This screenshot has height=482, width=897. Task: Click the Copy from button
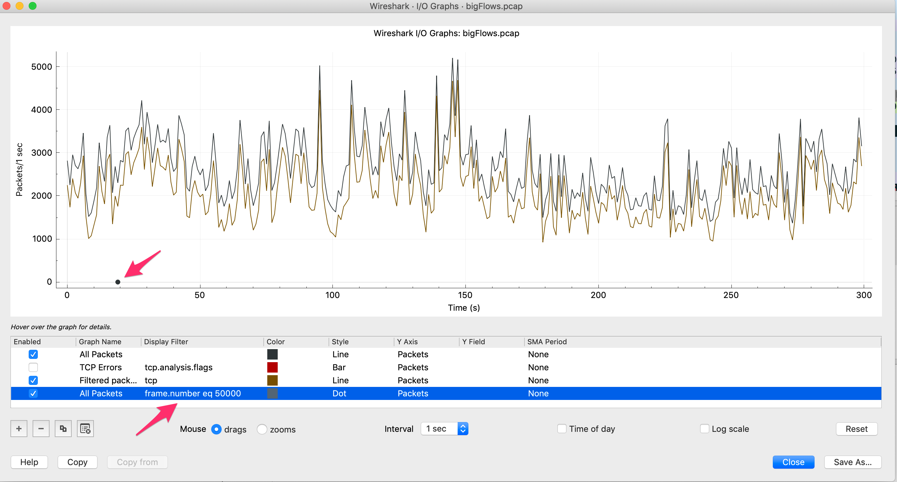pos(137,462)
